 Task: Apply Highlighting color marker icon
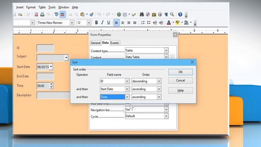[x=177, y=22]
